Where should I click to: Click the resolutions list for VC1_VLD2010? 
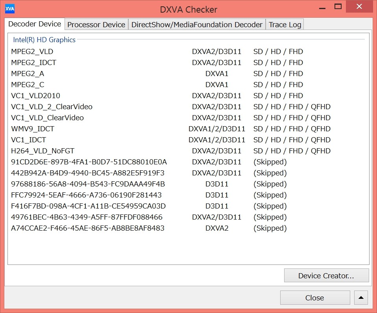coord(278,96)
